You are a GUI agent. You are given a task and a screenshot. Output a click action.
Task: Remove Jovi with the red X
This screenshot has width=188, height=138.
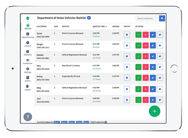[x=146, y=100]
